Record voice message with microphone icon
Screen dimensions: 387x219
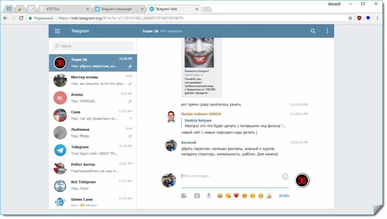coord(209,196)
